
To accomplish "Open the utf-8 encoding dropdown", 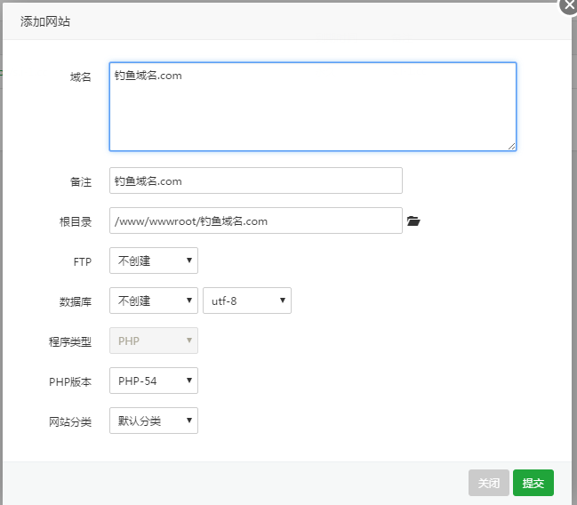I will click(247, 301).
